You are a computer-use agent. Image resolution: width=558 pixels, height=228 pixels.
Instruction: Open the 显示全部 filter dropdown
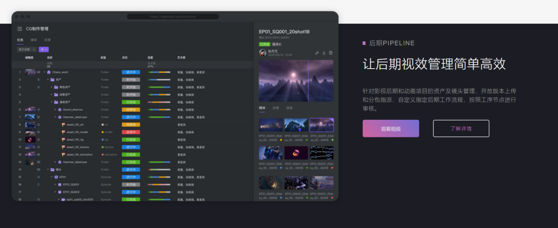[27, 50]
